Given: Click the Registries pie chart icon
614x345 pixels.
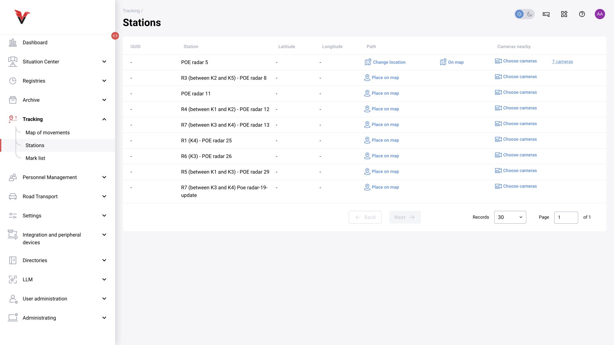Looking at the screenshot, I should (13, 81).
